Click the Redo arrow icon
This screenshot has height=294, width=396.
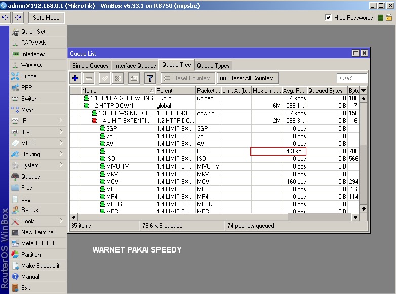tap(18, 17)
